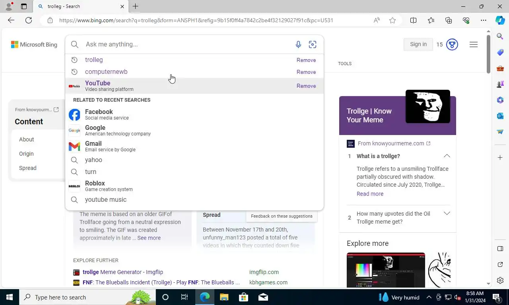The height and width of the screenshot is (305, 509).
Task: Remove YouTube from search history
Action: (x=306, y=86)
